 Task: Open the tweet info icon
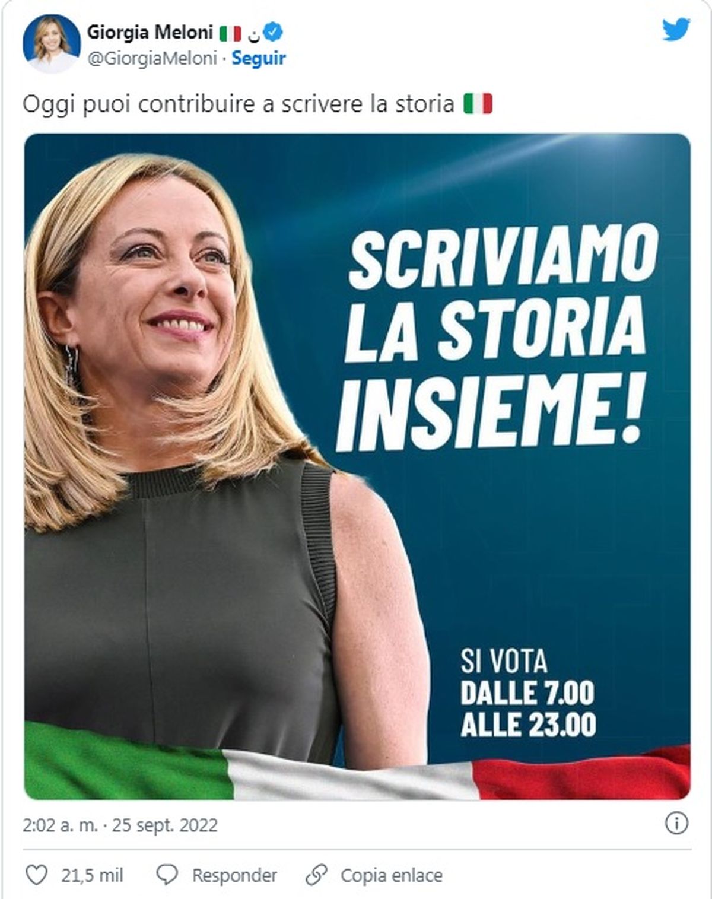point(677,824)
